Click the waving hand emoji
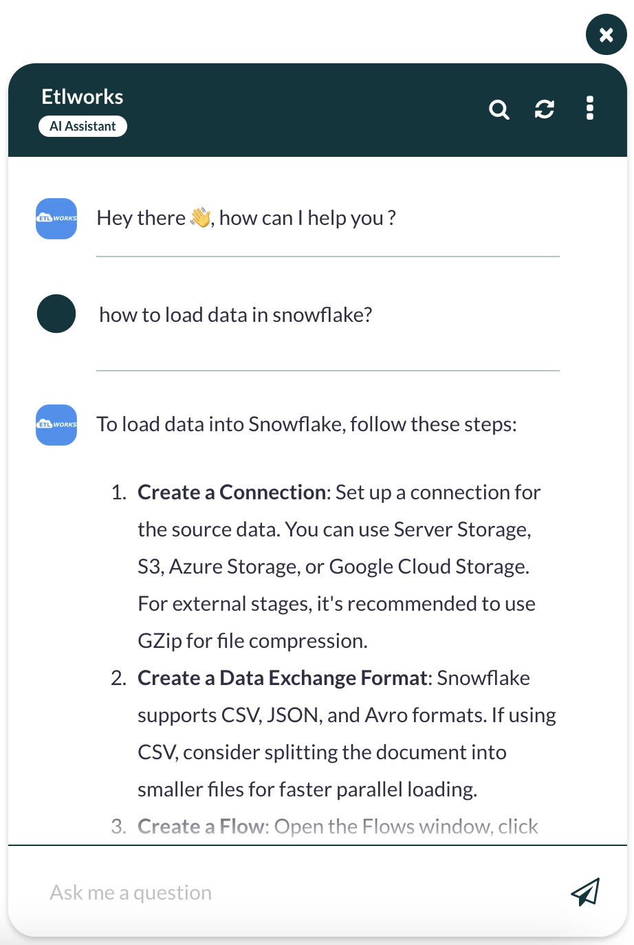 click(201, 218)
